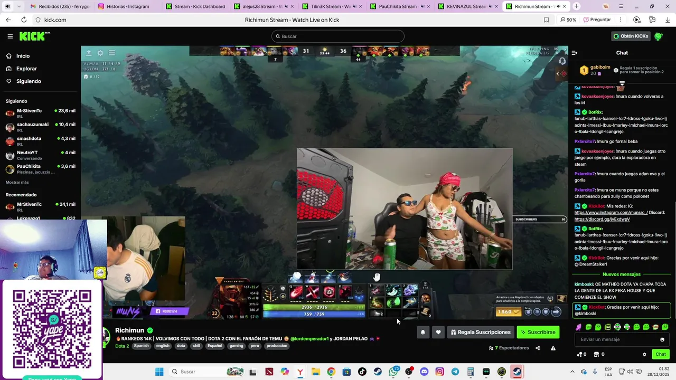Switch to Historias Instagram tab
Screen dimensions: 676x380
[x=127, y=6]
